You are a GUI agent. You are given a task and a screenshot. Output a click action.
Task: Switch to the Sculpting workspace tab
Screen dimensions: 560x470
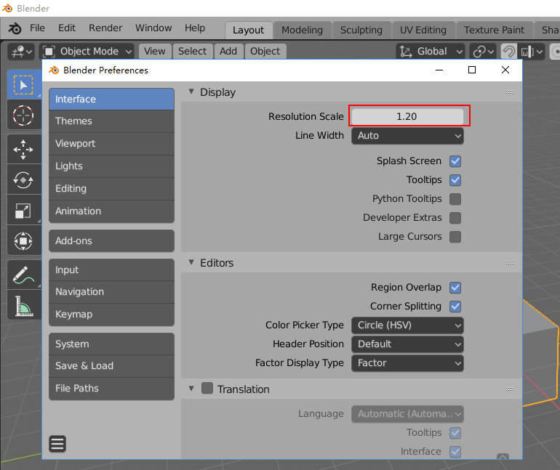point(361,31)
